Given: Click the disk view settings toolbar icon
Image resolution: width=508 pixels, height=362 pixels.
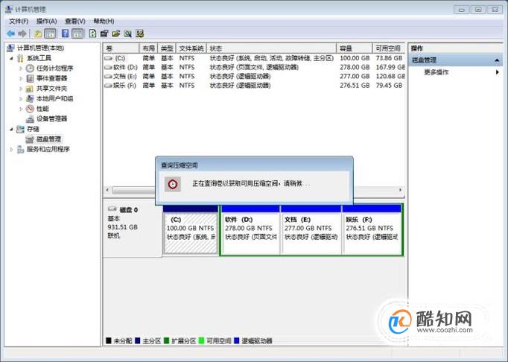Looking at the screenshot, I should coord(139,34).
